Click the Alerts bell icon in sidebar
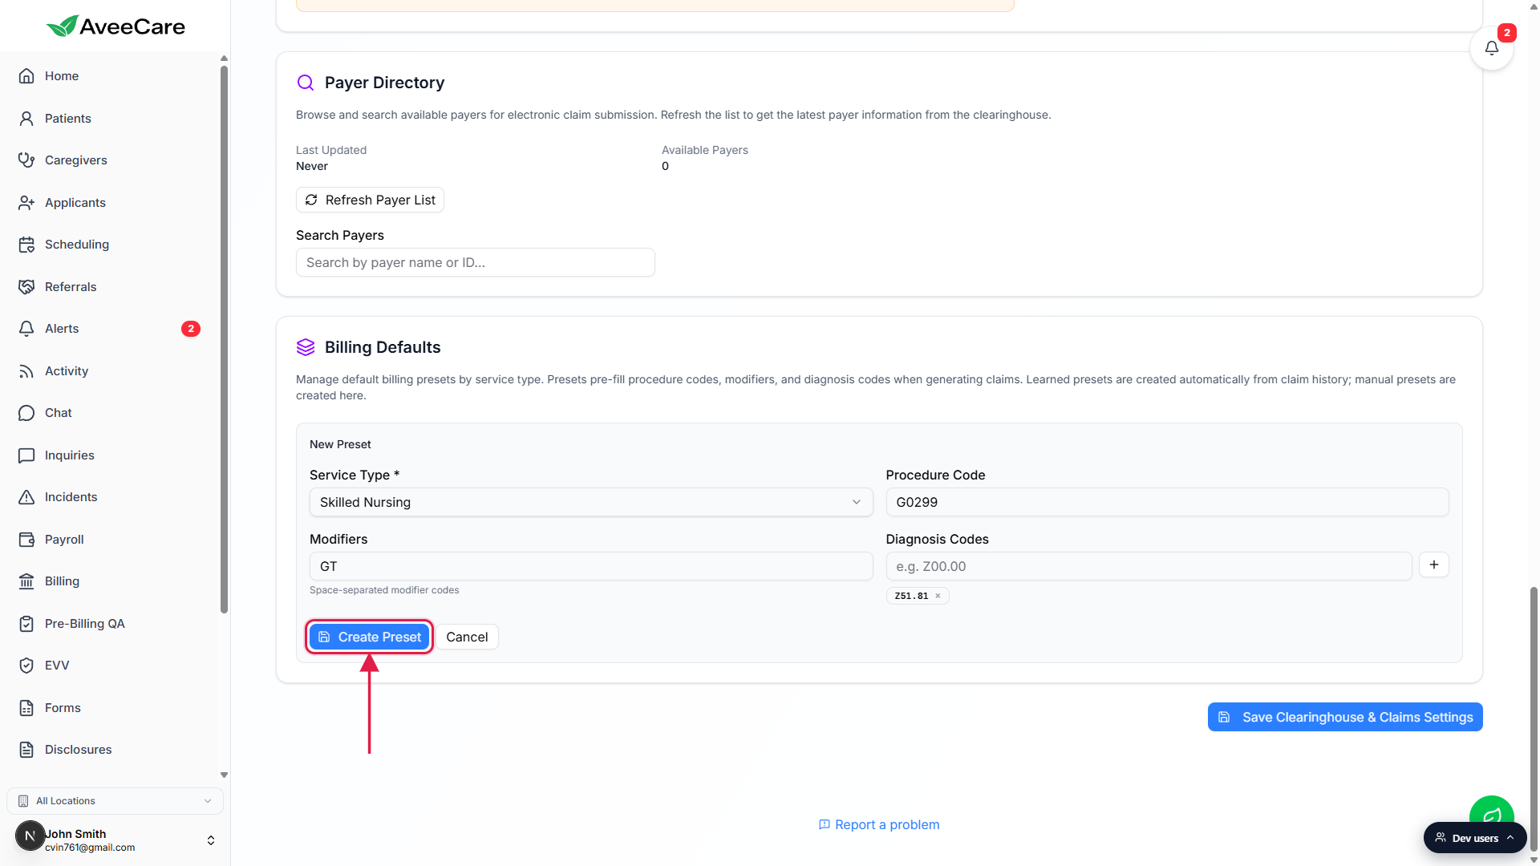This screenshot has height=866, width=1540. click(26, 329)
